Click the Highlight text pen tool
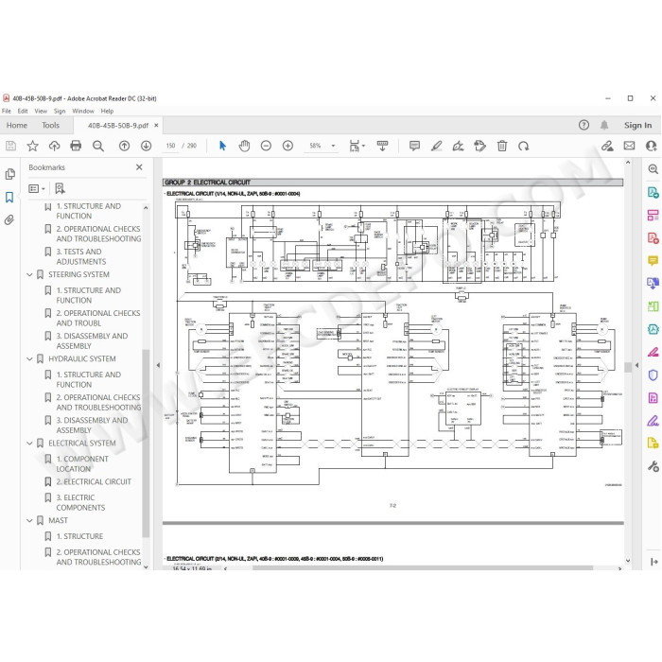Viewport: 662px width, 662px height. [437, 146]
